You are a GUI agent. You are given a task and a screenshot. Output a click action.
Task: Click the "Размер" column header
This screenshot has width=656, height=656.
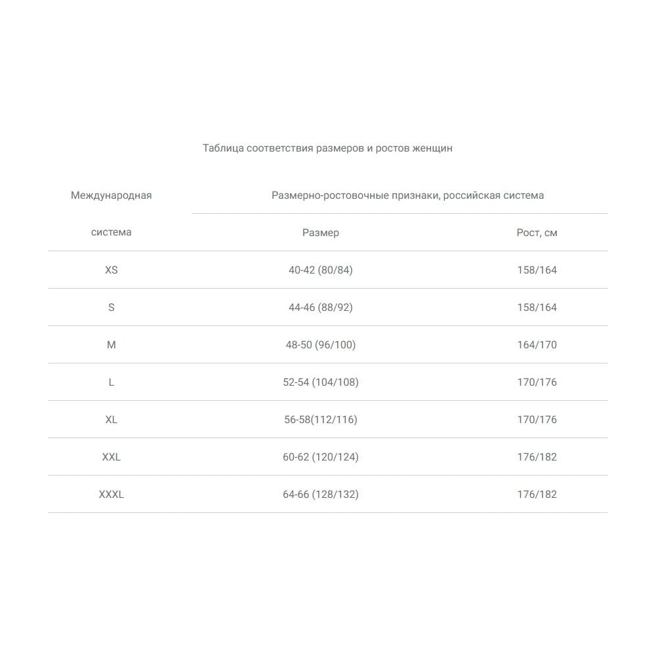[321, 233]
